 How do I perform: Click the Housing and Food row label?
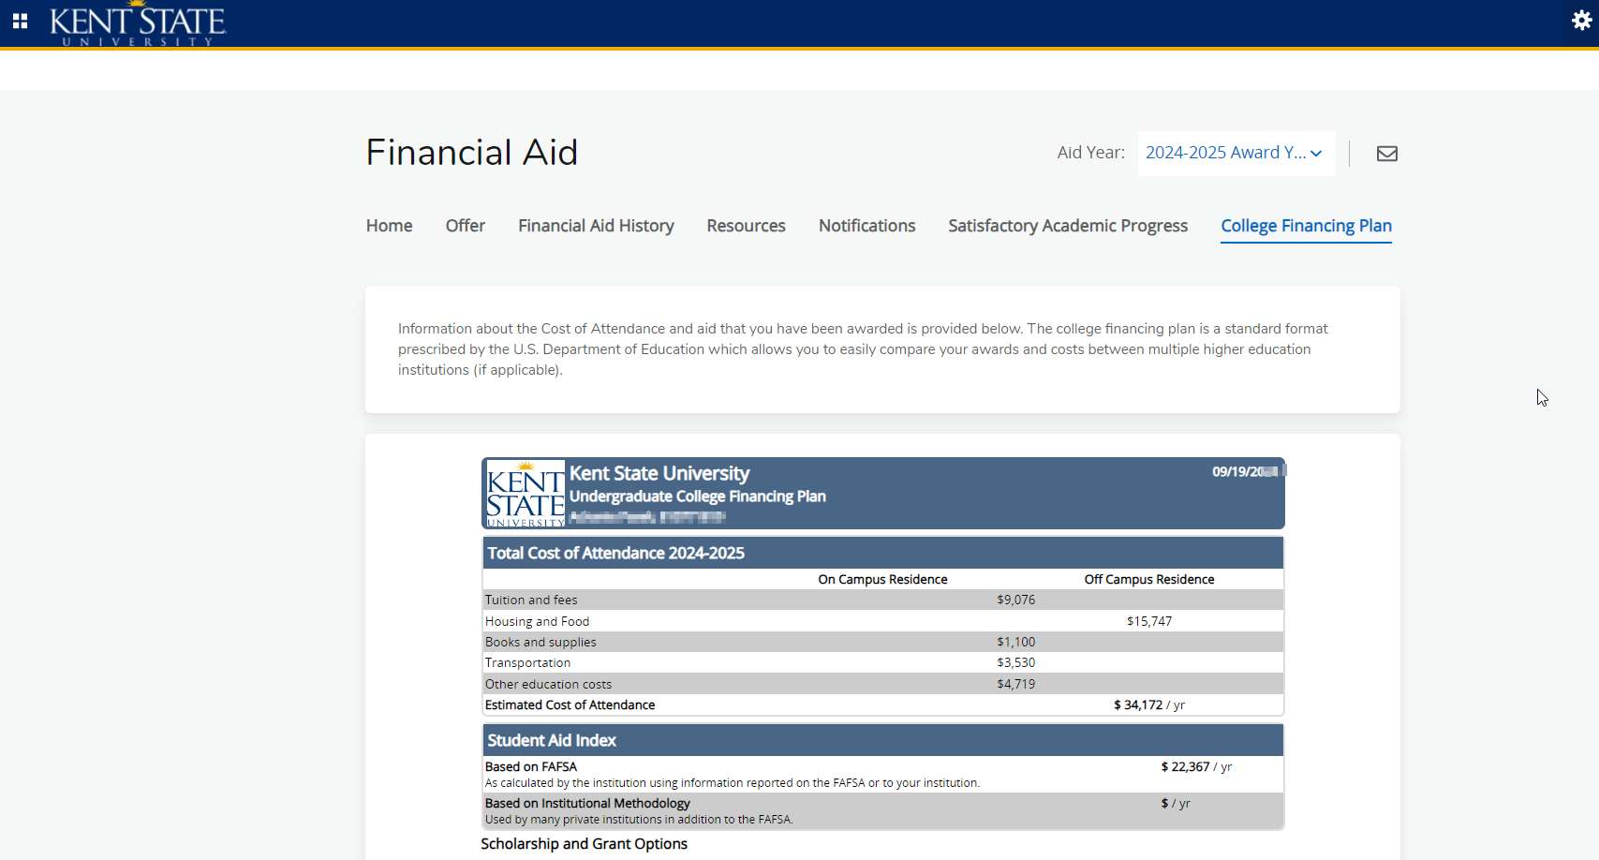tap(537, 621)
